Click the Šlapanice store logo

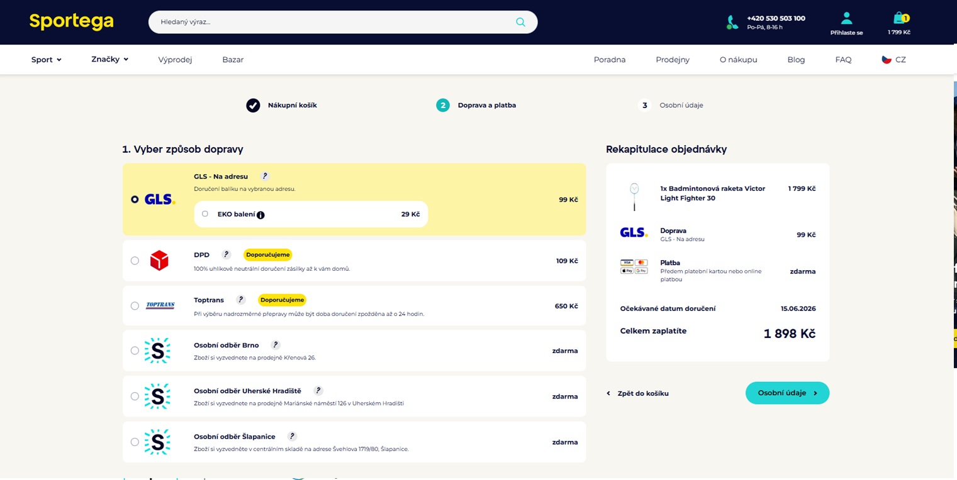click(x=157, y=442)
